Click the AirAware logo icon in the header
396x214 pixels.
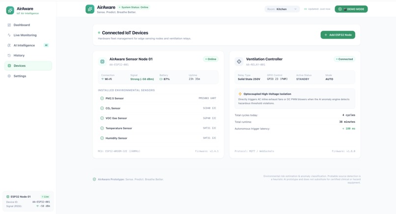click(x=90, y=9)
